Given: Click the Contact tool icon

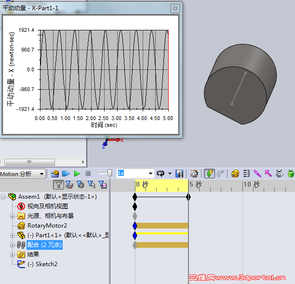Looking at the screenshot, I should pos(280,174).
